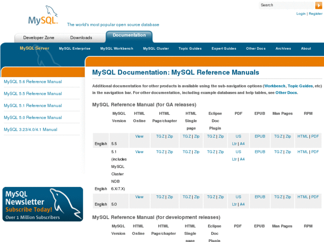The image size is (324, 242).
Task: View the MySQL 5.5 HTML Online manual
Action: (139, 136)
